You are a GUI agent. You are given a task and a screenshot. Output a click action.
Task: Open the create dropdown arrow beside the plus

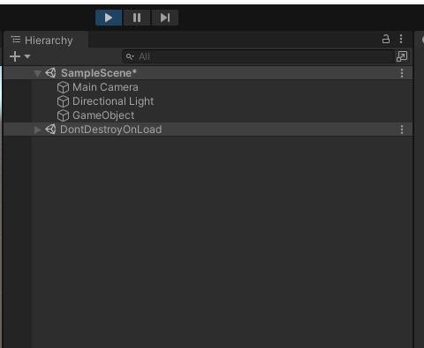coord(27,56)
